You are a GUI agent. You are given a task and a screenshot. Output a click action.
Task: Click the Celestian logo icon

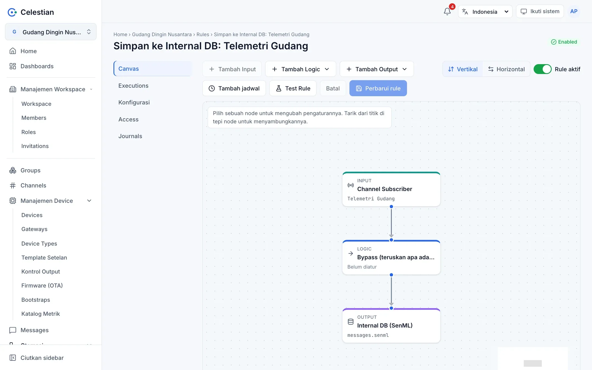pyautogui.click(x=12, y=12)
